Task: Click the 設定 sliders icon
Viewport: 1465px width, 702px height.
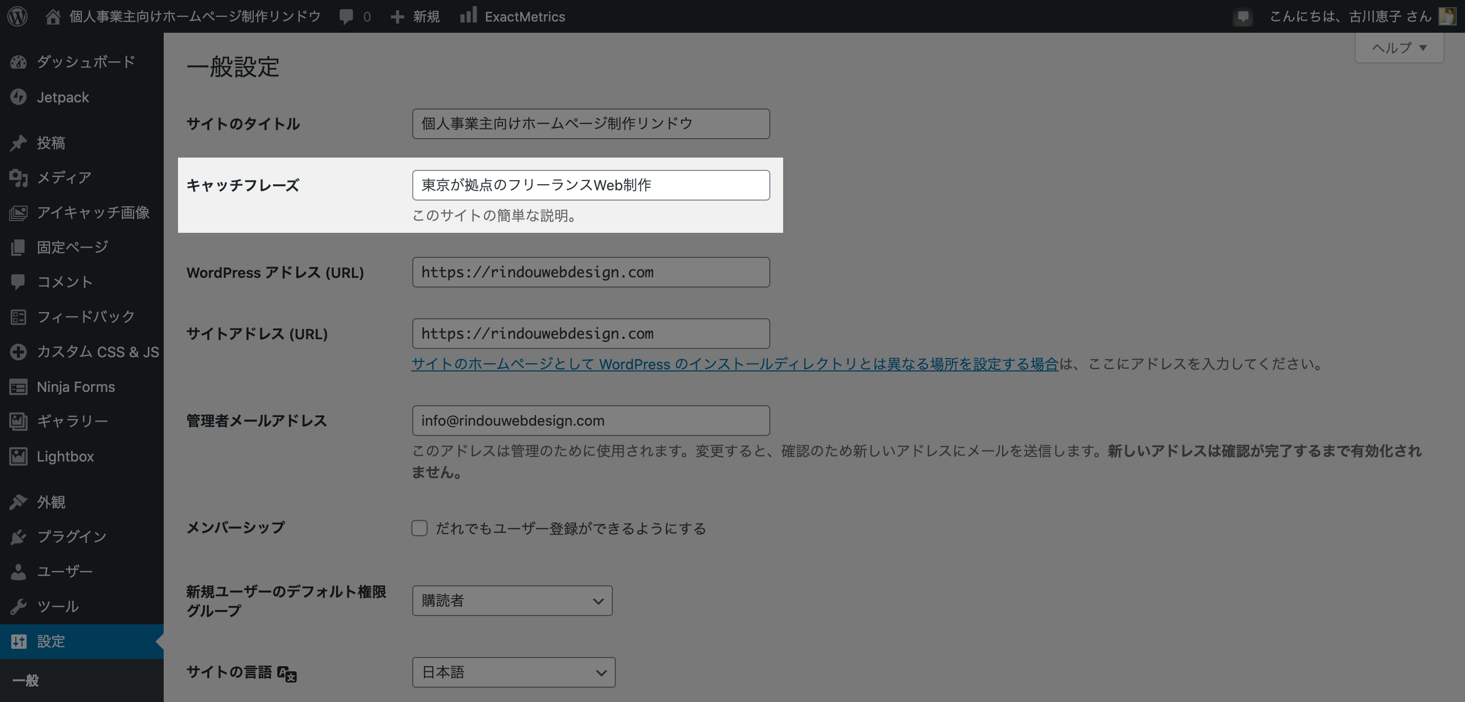Action: point(18,642)
